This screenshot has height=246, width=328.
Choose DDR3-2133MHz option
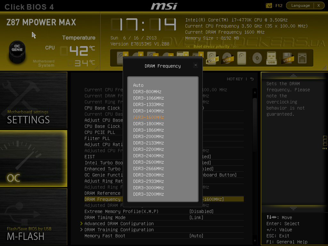[149, 143]
